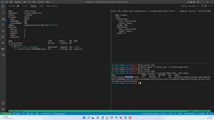Open errors and warnings count in status bar
This screenshot has width=214, height=120.
(30, 114)
